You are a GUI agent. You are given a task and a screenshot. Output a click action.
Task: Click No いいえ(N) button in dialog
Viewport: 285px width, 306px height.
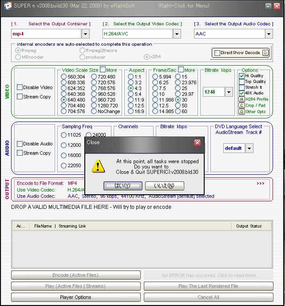coord(165,185)
